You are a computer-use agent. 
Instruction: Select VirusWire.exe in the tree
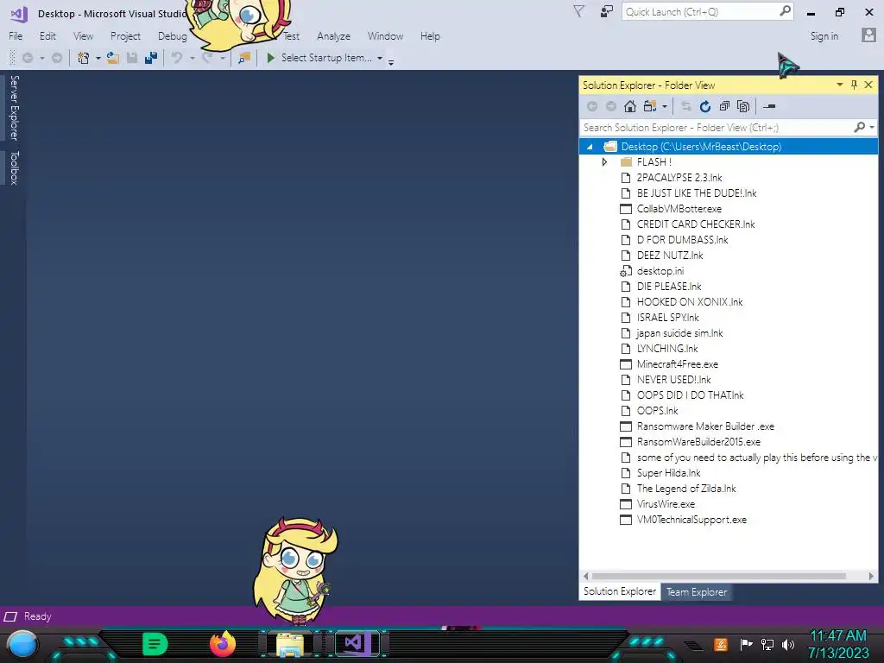click(x=666, y=504)
